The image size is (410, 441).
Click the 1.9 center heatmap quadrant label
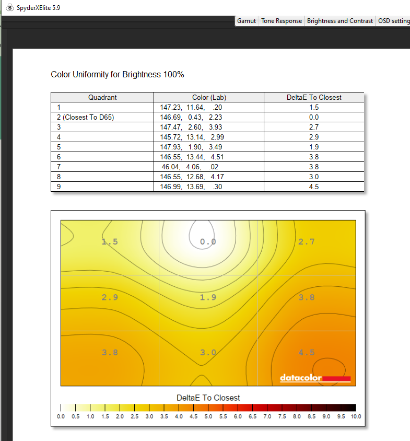click(x=208, y=297)
